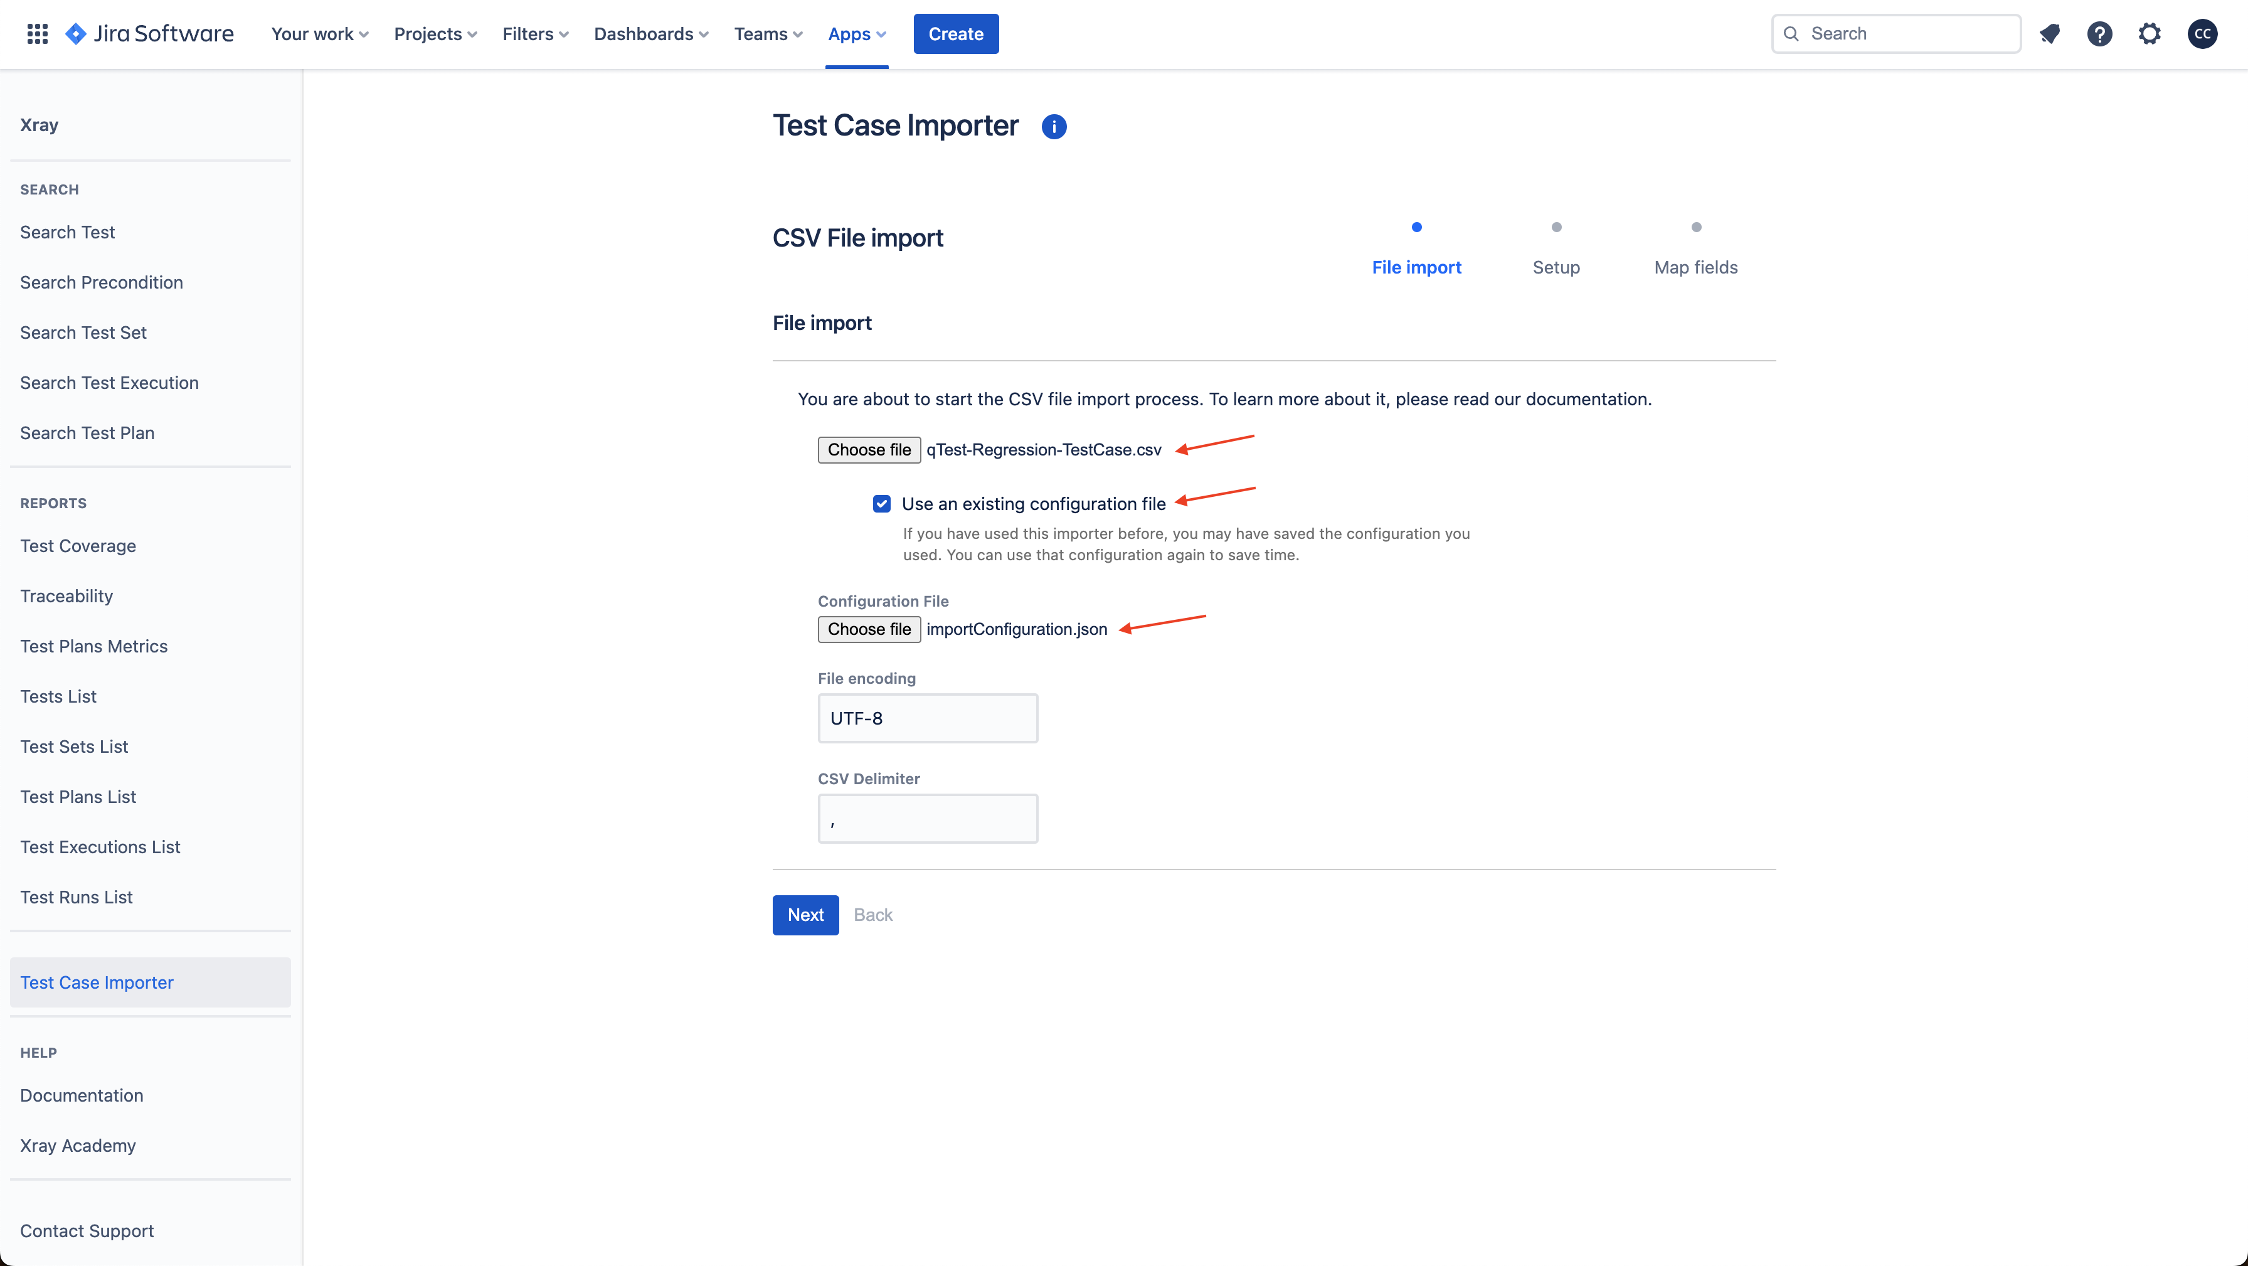The height and width of the screenshot is (1266, 2248).
Task: Click the CSV Delimiter field
Action: pos(928,819)
